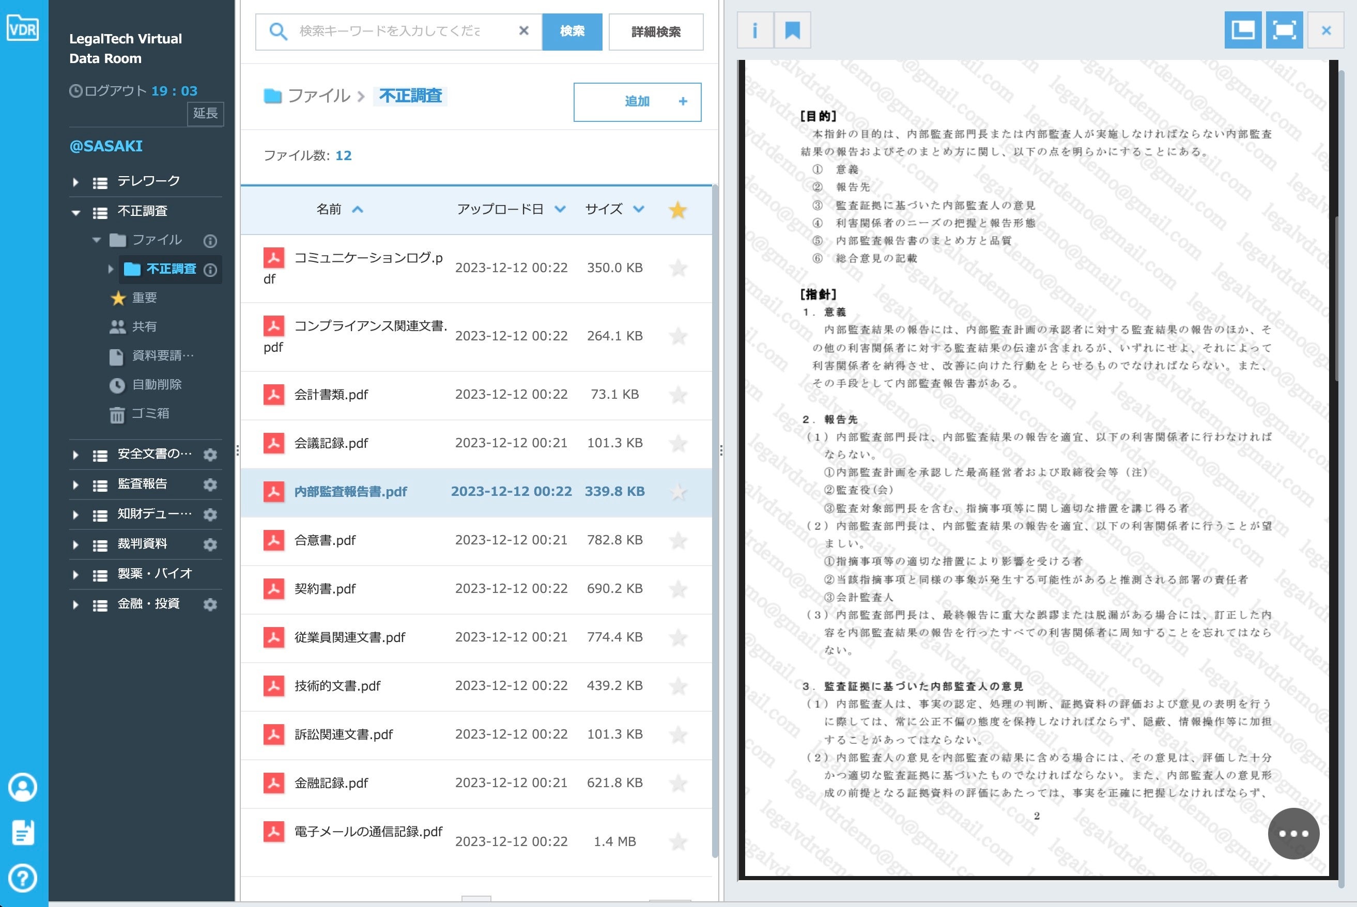Click the 詳細検索 advanced search button

[x=656, y=32]
